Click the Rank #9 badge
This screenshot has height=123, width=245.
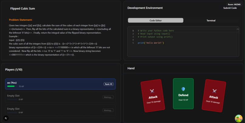[x=109, y=84]
